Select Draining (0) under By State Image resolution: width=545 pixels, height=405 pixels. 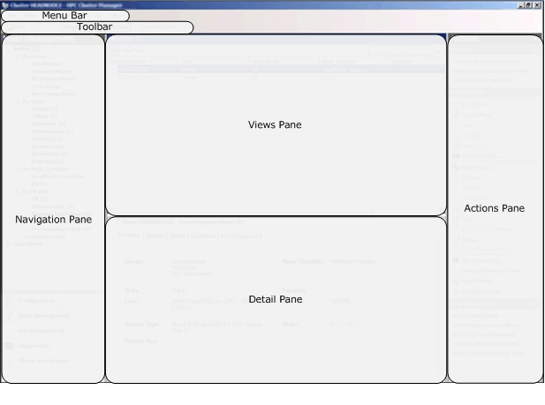[x=47, y=146]
